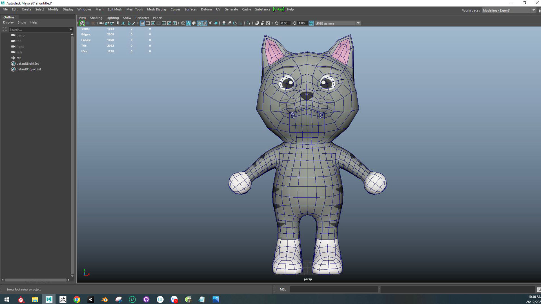Open ZBrush from the taskbar

[63, 299]
